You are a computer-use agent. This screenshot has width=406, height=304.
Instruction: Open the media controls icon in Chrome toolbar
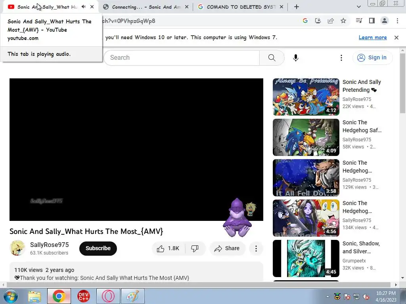coord(359,21)
